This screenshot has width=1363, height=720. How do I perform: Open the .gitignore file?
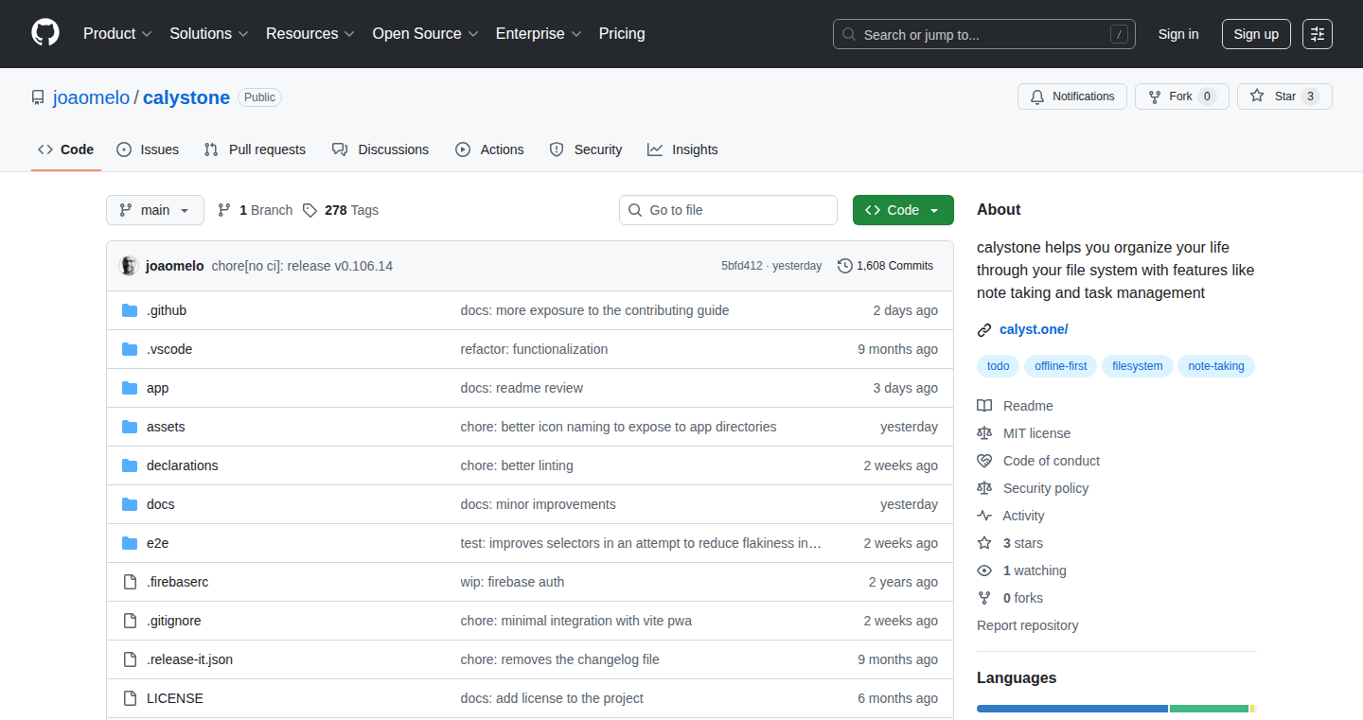pos(174,621)
